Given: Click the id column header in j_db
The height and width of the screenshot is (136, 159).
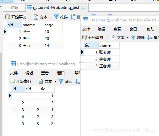Looking at the screenshot, I should click(18, 89).
